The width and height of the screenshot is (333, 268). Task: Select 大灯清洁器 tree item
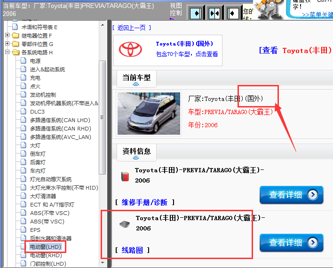point(43,196)
